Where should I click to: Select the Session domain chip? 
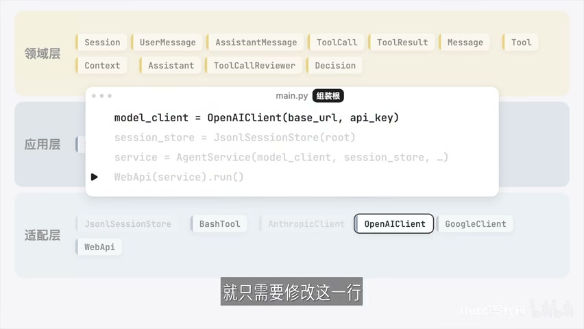101,42
